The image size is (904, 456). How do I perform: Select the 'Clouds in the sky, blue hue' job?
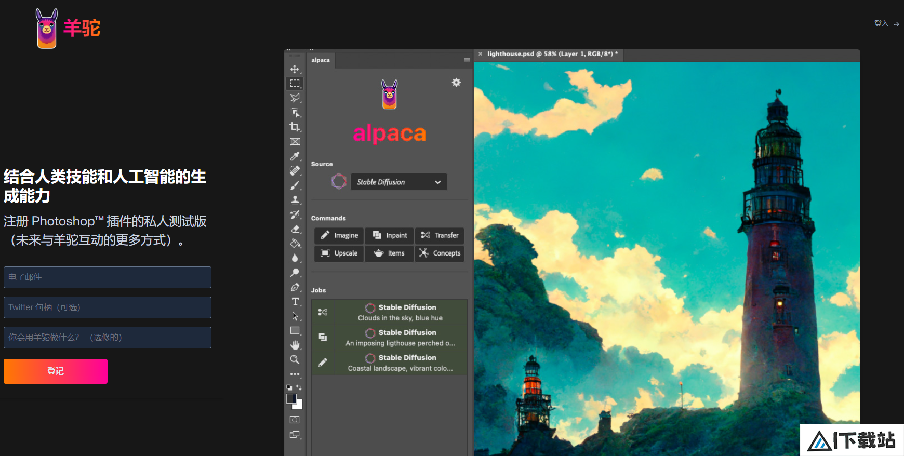390,312
